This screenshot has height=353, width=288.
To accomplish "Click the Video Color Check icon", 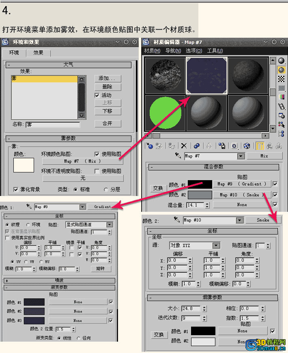I will (281, 97).
